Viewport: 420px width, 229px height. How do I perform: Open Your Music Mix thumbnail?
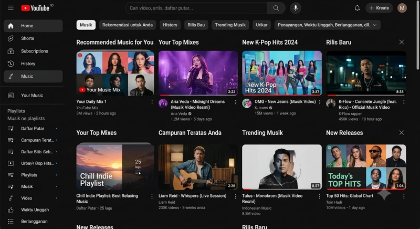click(115, 73)
